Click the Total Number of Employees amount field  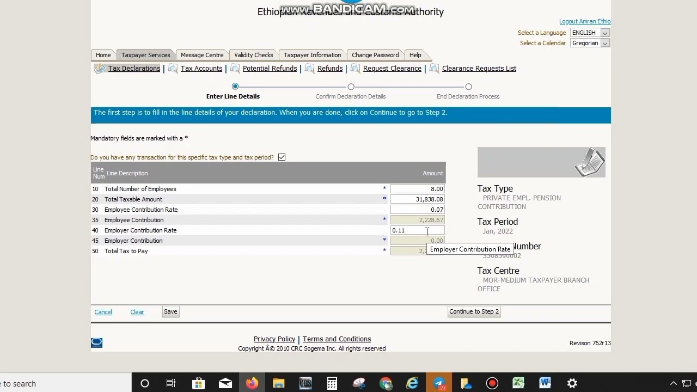[x=417, y=189]
